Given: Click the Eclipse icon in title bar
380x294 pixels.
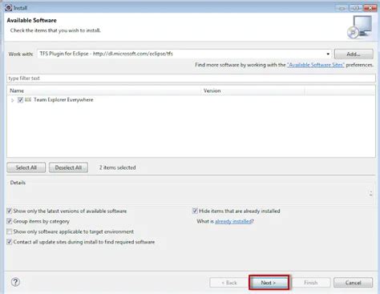Looking at the screenshot, I should click(9, 7).
